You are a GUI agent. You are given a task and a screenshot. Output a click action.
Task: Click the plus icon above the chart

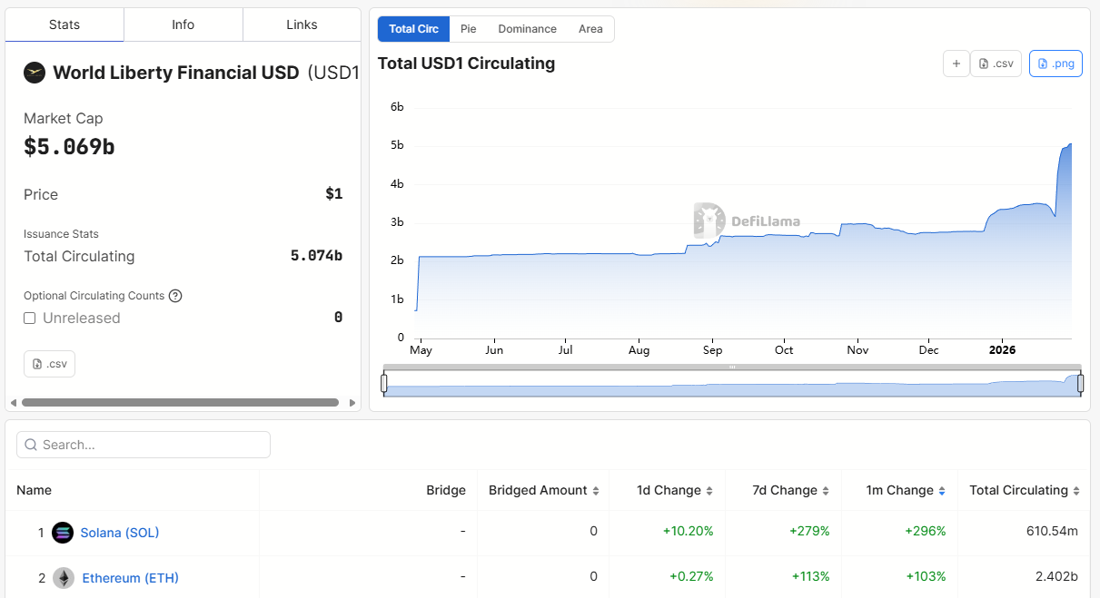[x=956, y=64]
